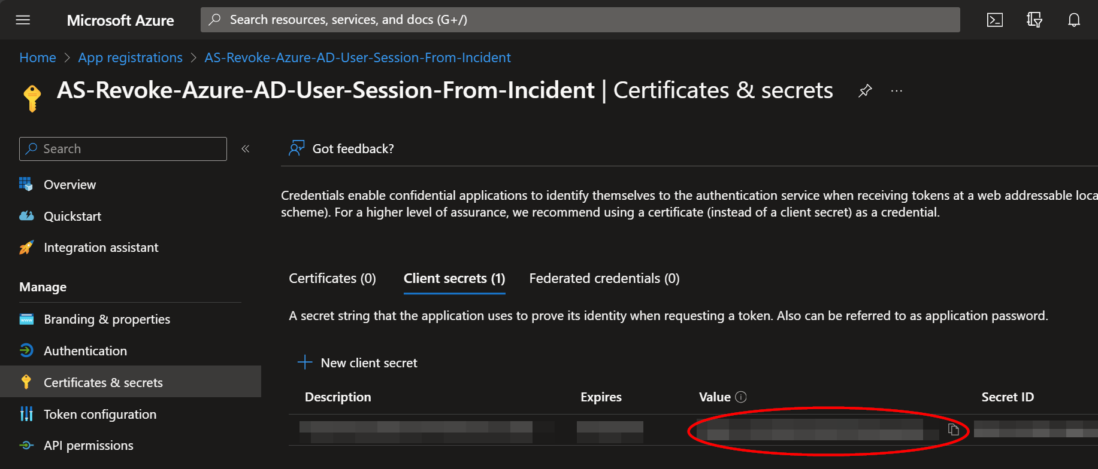Click the Token configuration bars icon
This screenshot has height=469, width=1098.
point(26,414)
